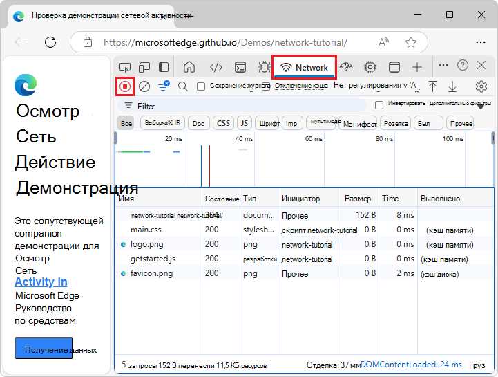The image size is (498, 377).
Task: Toggle Read aloud icon
Action: (383, 42)
